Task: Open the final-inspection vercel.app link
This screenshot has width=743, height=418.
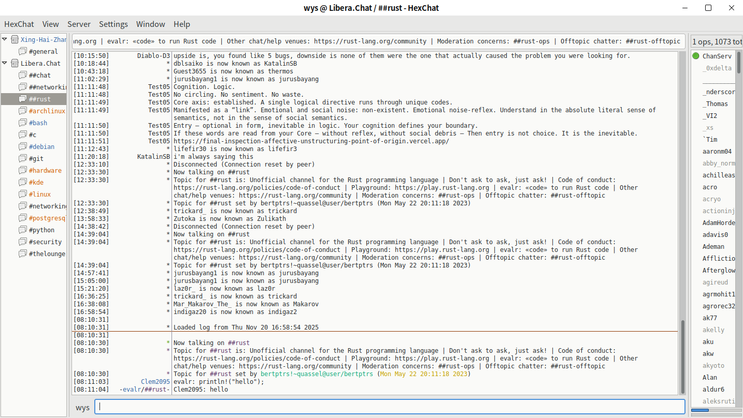Action: (x=311, y=141)
